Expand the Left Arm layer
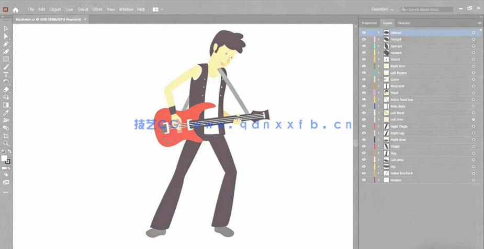The height and width of the screenshot is (249, 484). click(379, 120)
